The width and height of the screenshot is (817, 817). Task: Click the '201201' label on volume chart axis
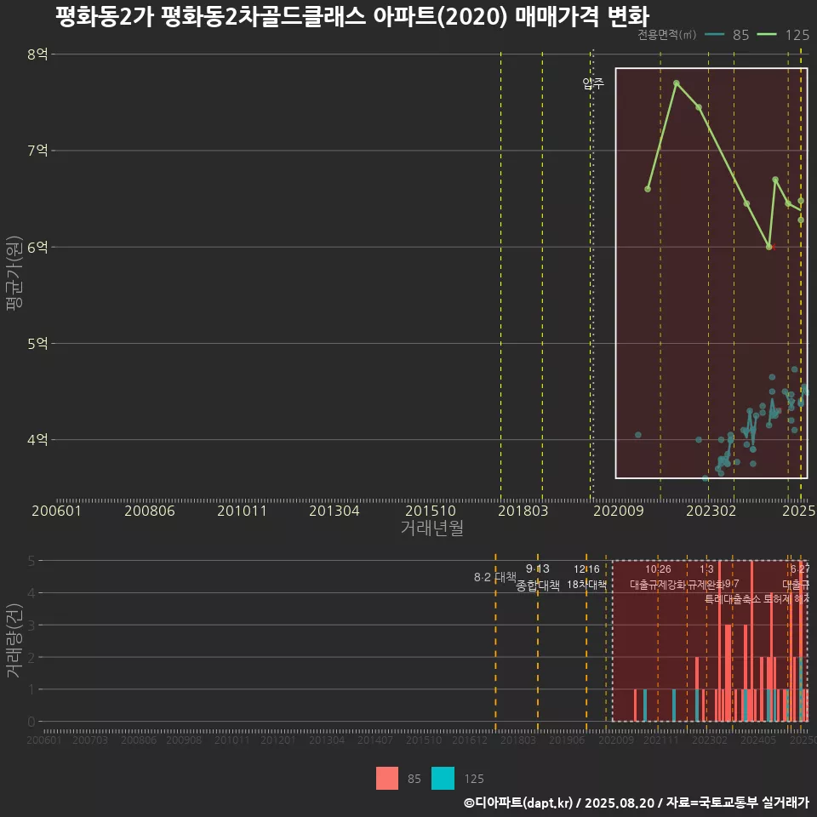[277, 740]
